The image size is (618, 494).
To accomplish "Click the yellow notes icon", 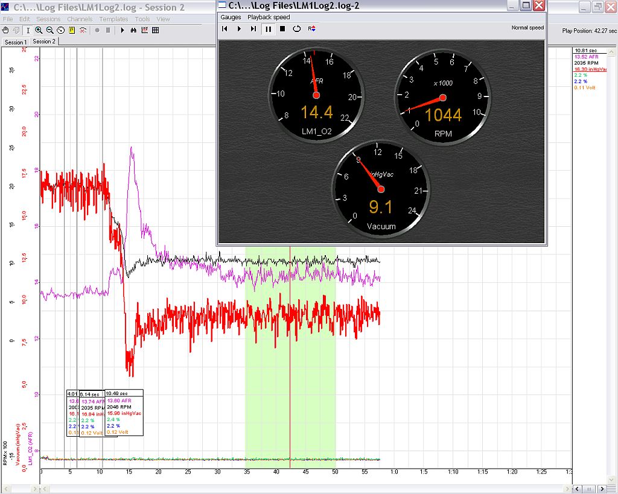I will tap(71, 30).
